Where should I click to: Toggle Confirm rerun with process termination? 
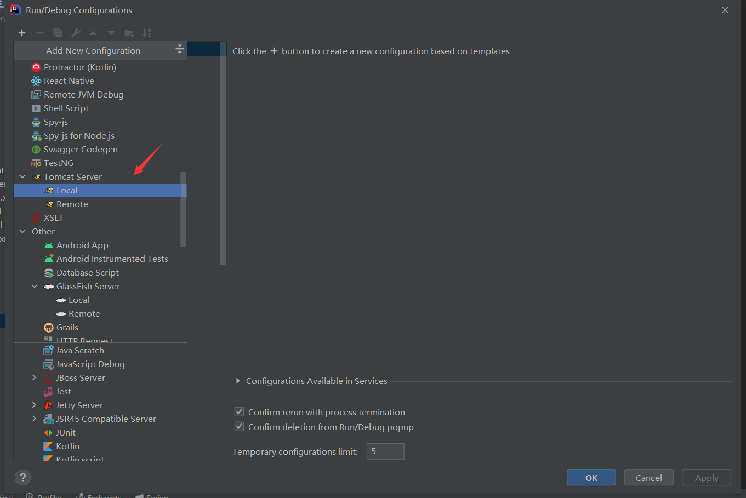(x=240, y=411)
